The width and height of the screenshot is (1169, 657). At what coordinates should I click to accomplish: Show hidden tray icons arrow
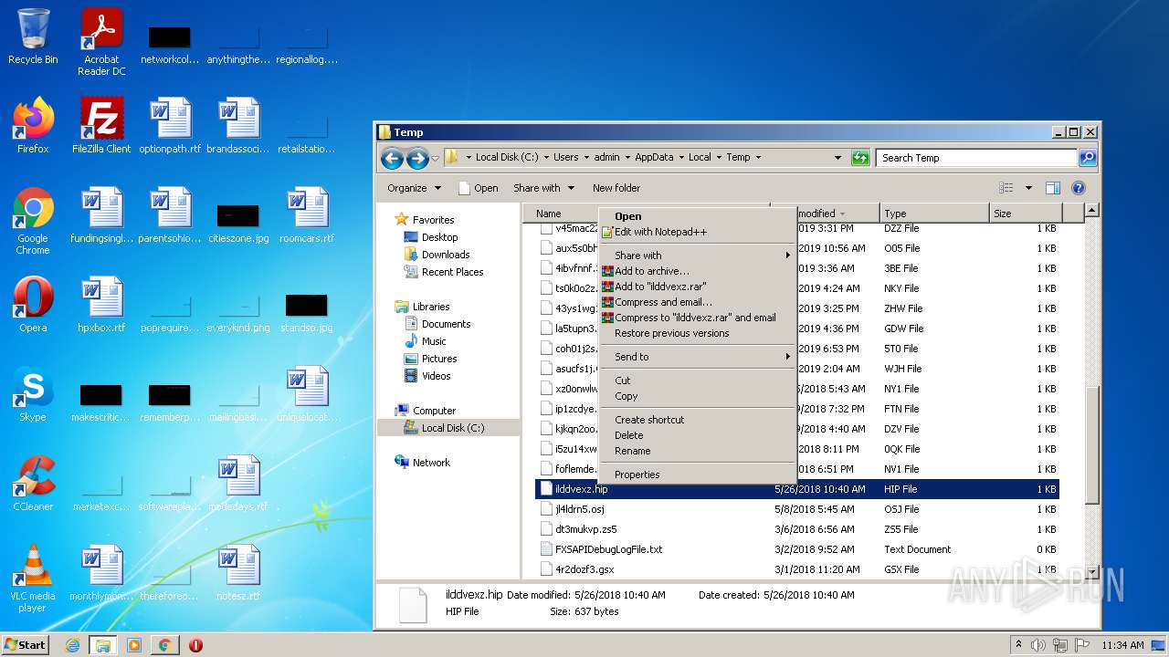coord(1018,644)
